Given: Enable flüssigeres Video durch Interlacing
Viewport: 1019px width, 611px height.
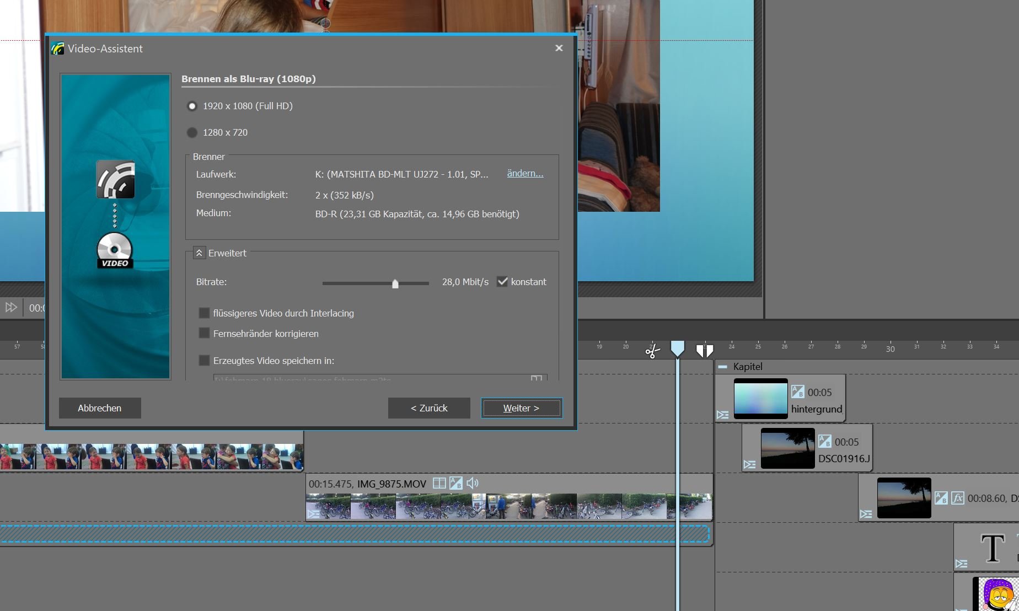Looking at the screenshot, I should (204, 313).
